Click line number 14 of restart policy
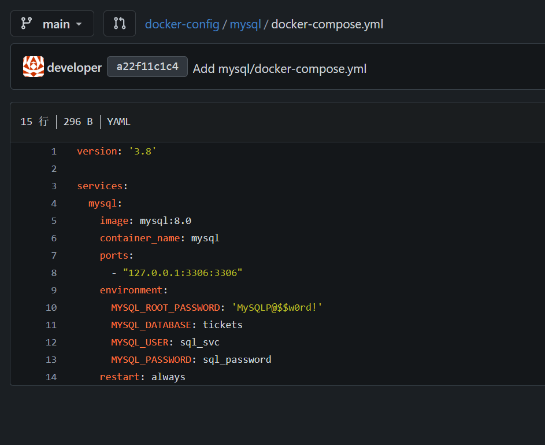The image size is (545, 445). pos(51,377)
